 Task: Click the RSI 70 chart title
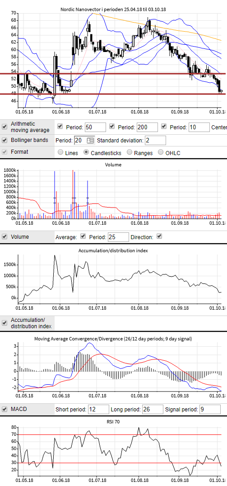point(114,421)
